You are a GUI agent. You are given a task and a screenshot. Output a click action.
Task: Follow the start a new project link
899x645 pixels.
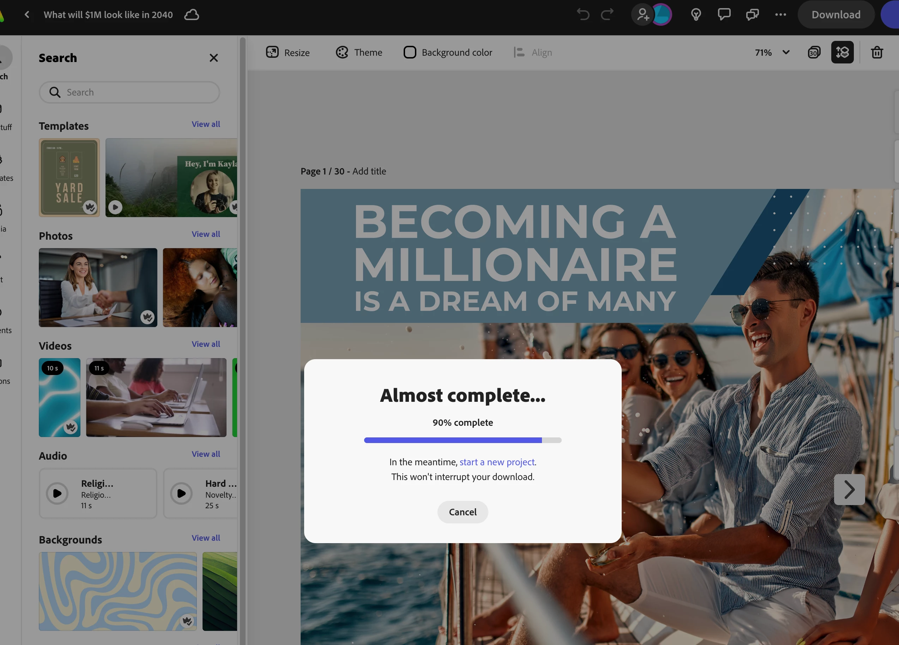click(x=497, y=462)
